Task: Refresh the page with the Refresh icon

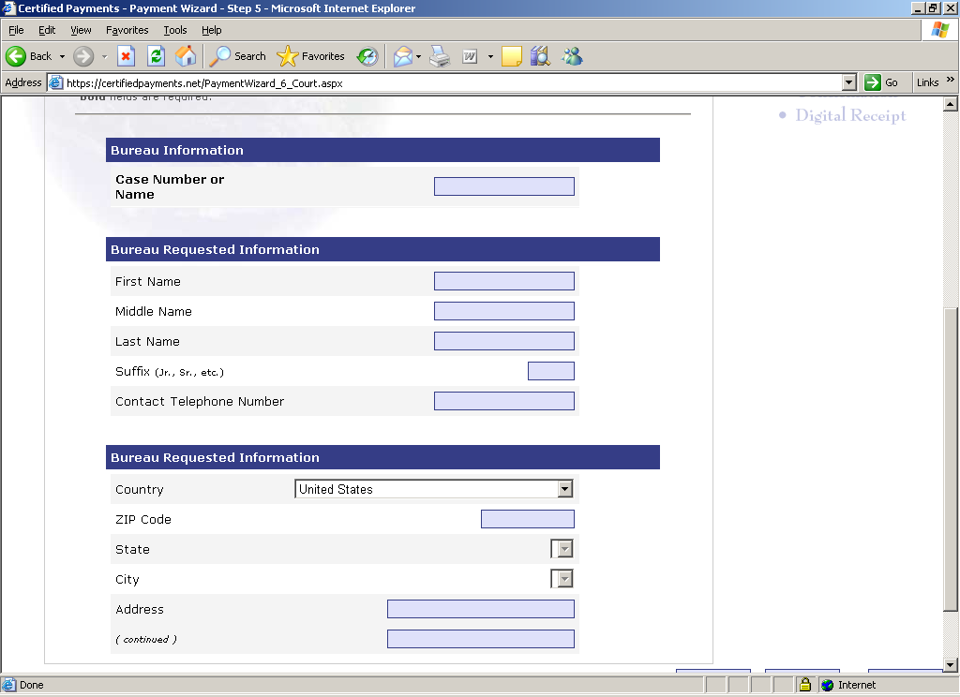Action: coord(156,56)
